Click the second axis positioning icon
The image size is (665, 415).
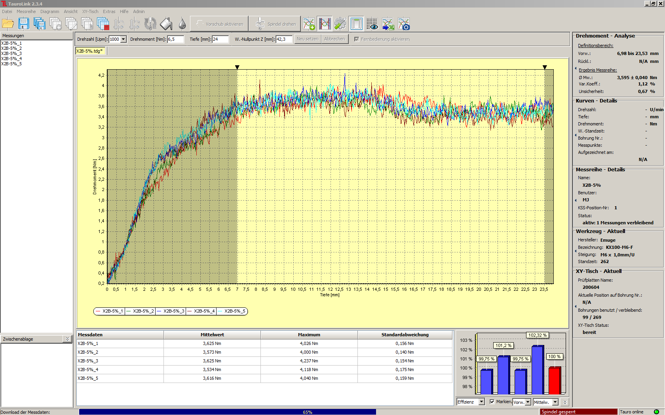click(x=135, y=24)
